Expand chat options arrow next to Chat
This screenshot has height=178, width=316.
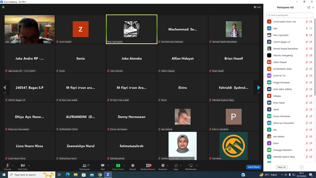[108, 166]
